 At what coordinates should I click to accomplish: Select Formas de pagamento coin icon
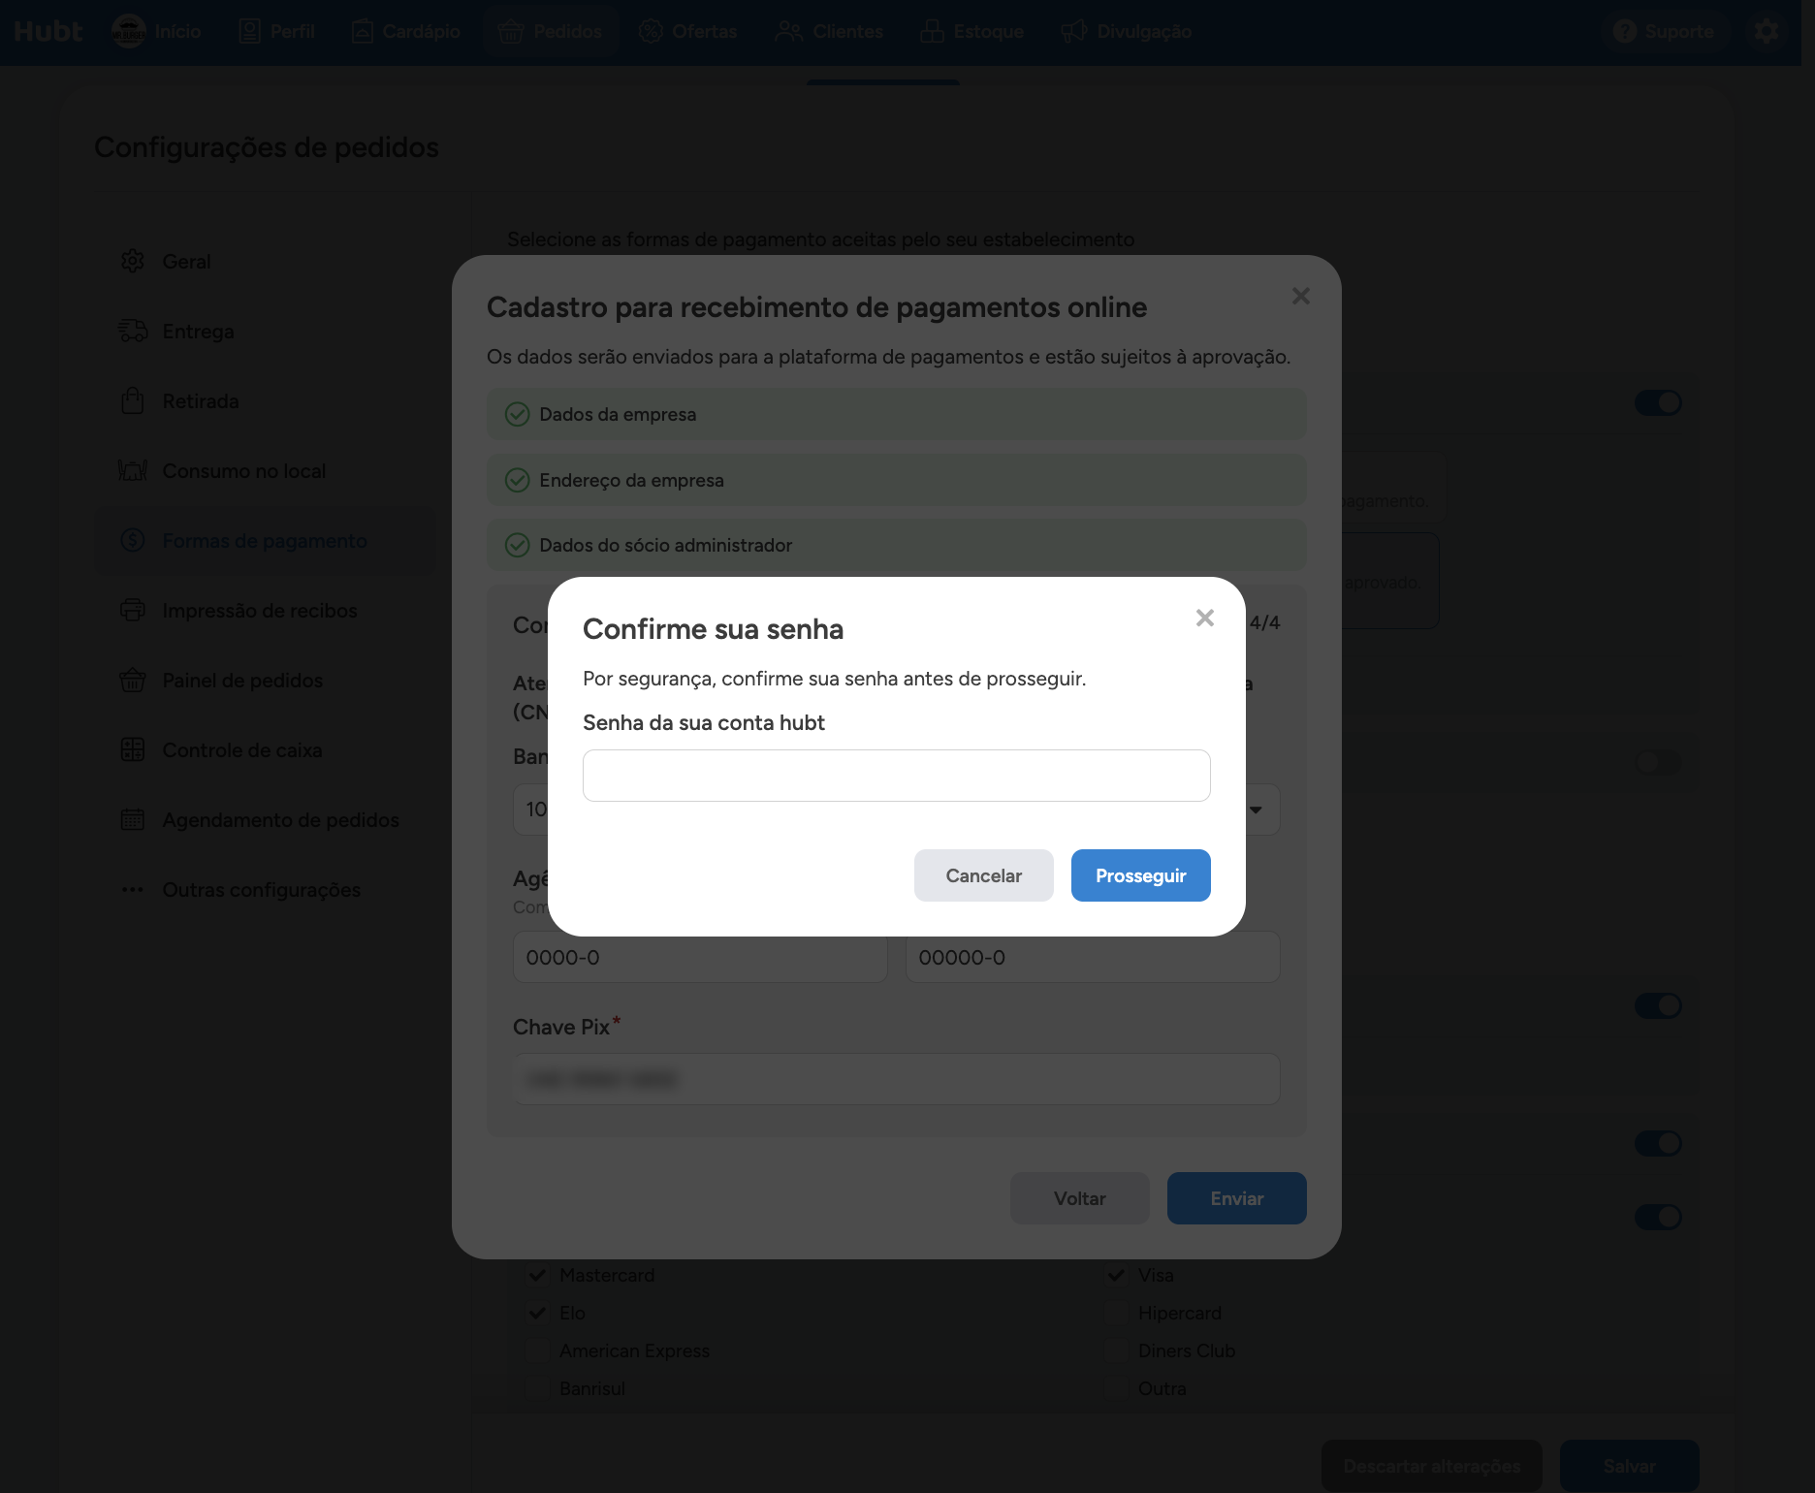(133, 540)
